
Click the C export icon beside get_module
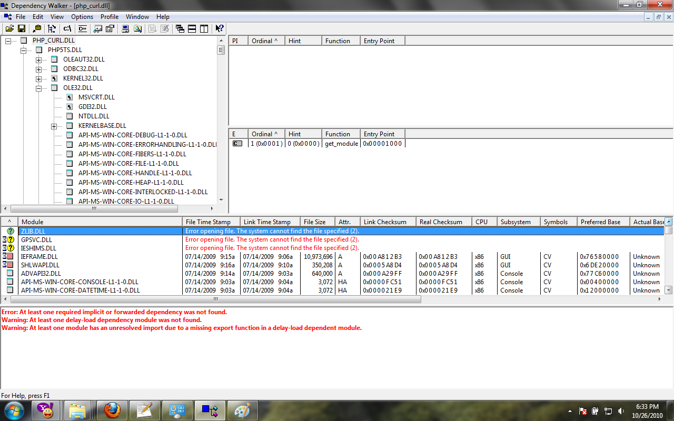237,144
